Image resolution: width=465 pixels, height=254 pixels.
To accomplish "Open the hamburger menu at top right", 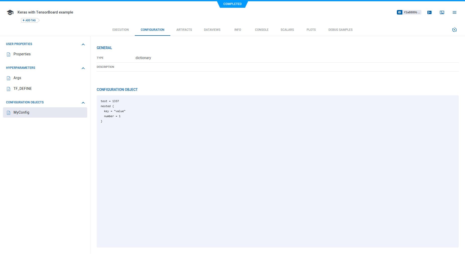I will click(454, 12).
